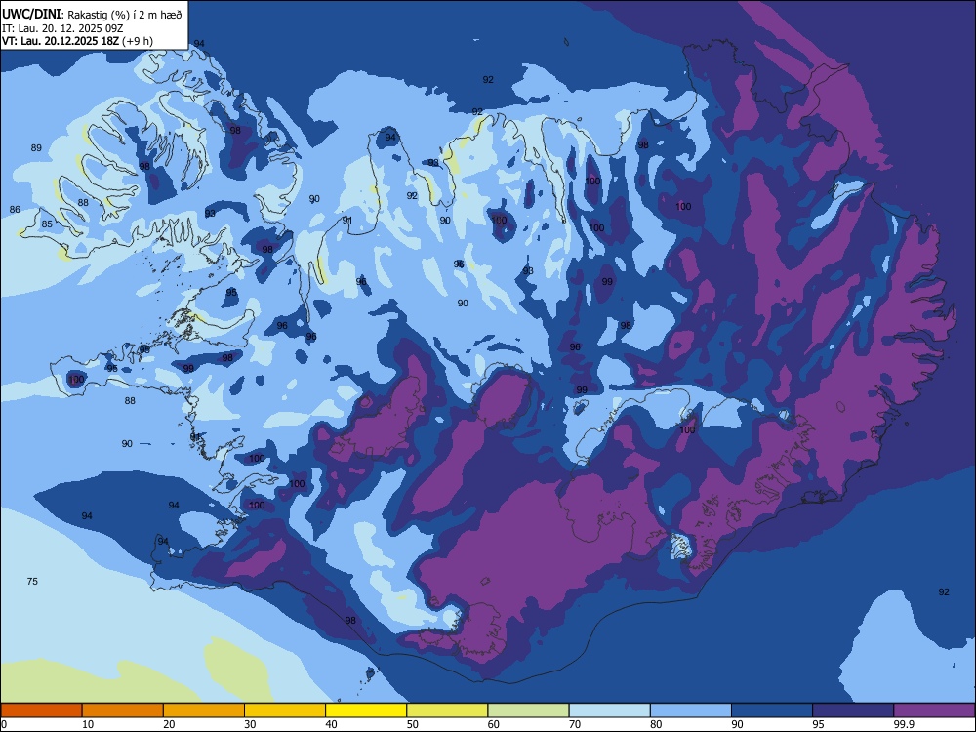
Task: Click the '50' legend tick label
Action: (413, 724)
